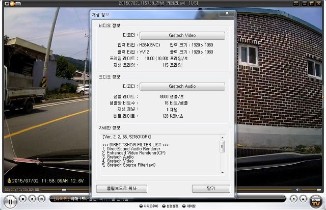Image resolution: width=326 pixels, height=210 pixels.
Task: Click the 'DIRECTSHOW FILTER LIST' heading
Action: [x=135, y=145]
